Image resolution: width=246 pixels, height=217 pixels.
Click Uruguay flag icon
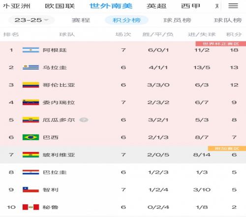[x=31, y=68]
